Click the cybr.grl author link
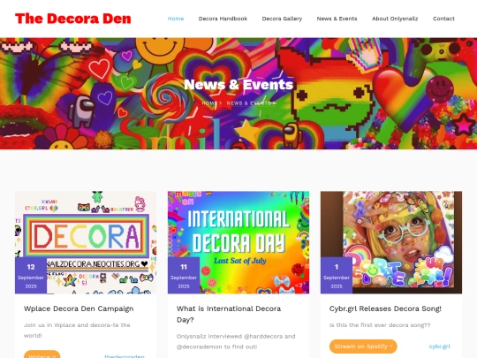Viewport: 477px width, 358px height. (440, 347)
